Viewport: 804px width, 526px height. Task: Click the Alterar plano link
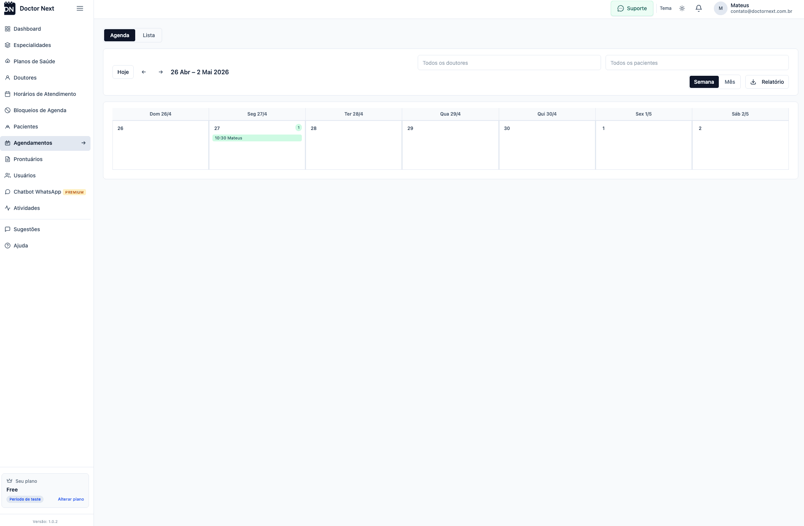click(x=71, y=499)
